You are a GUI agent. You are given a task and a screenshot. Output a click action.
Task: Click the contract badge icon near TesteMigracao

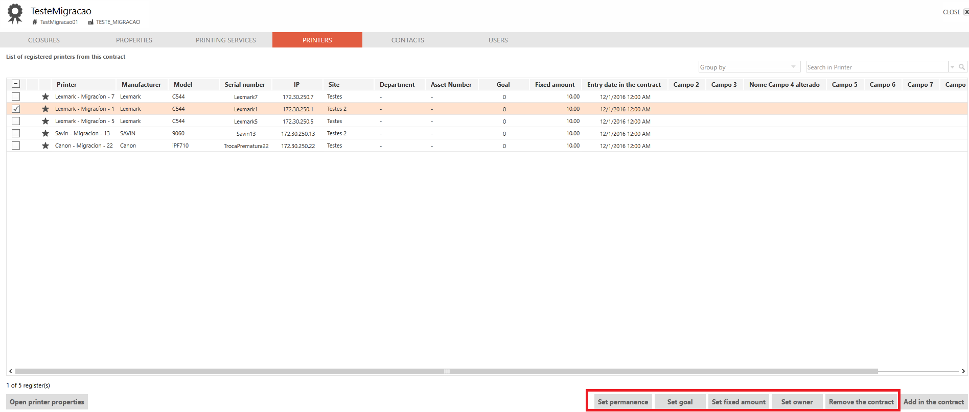[15, 14]
